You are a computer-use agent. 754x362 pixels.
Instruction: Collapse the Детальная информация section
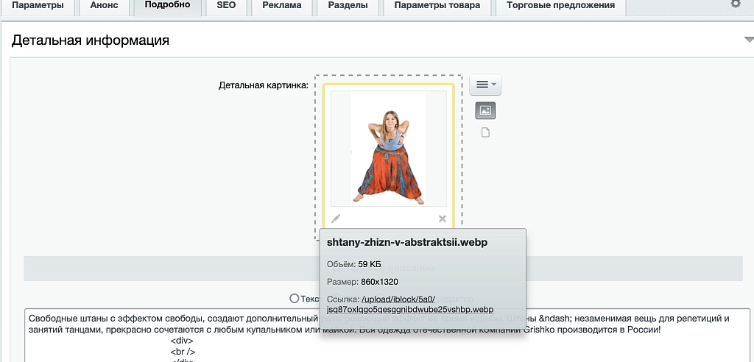click(x=748, y=40)
